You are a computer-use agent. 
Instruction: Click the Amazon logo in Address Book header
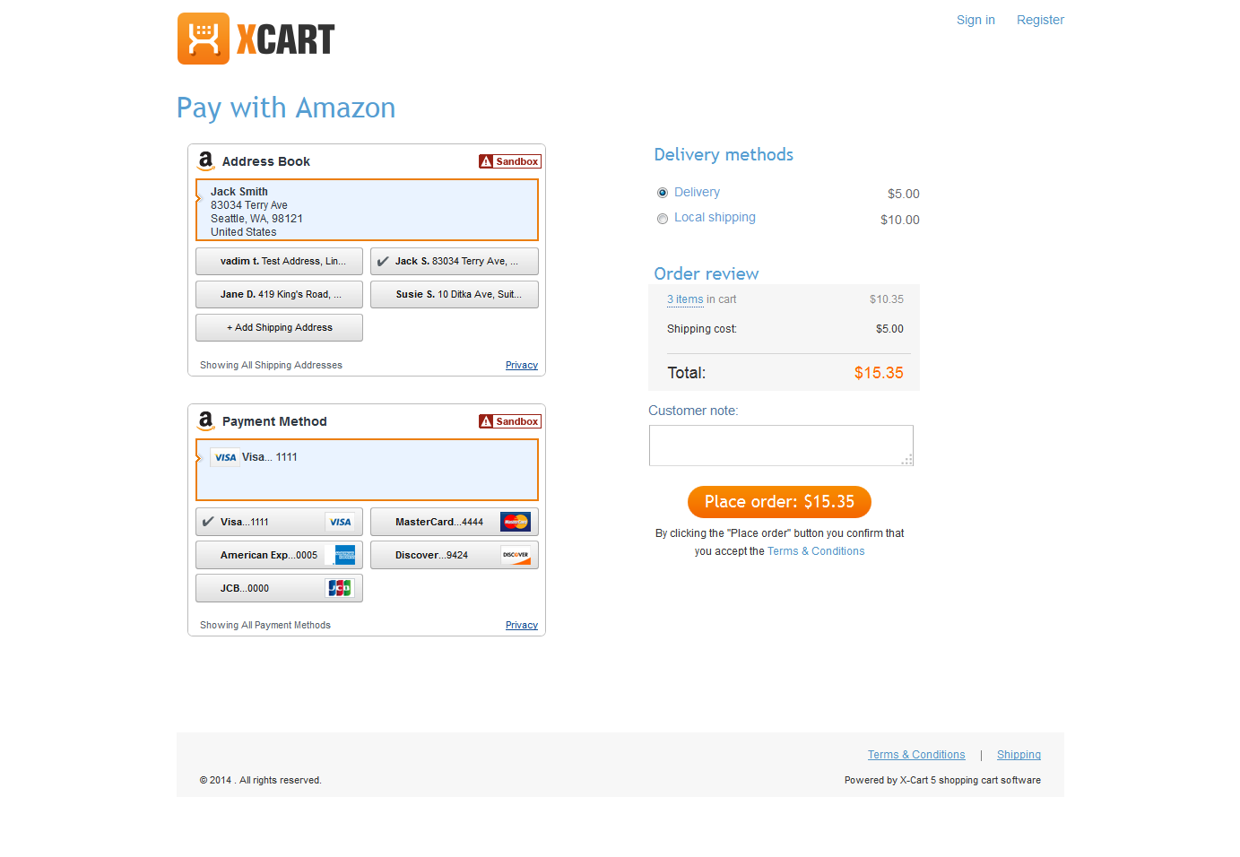coord(206,161)
